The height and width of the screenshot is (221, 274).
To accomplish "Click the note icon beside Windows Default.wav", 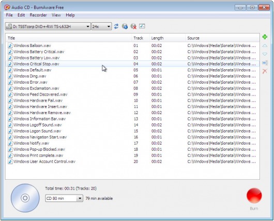I will [10, 70].
